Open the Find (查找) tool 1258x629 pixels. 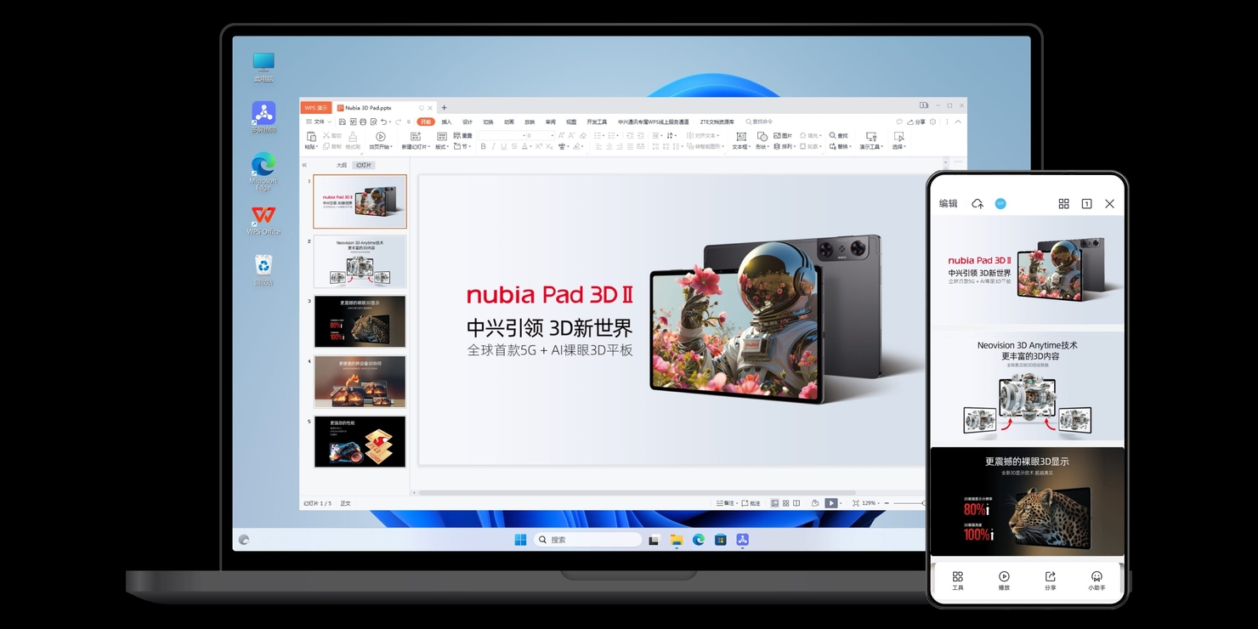click(x=840, y=136)
